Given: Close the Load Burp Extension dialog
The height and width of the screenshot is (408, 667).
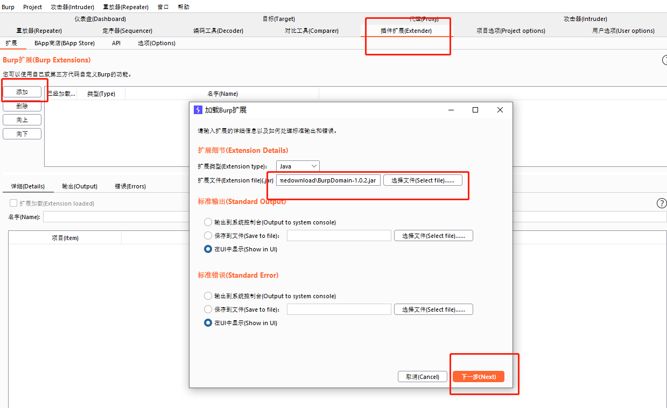Looking at the screenshot, I should 500,110.
